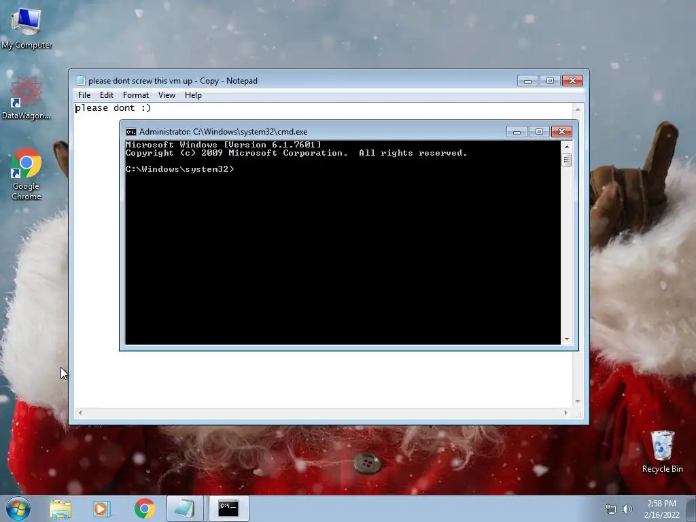696x522 pixels.
Task: Open Notepad's File menu
Action: click(x=84, y=95)
